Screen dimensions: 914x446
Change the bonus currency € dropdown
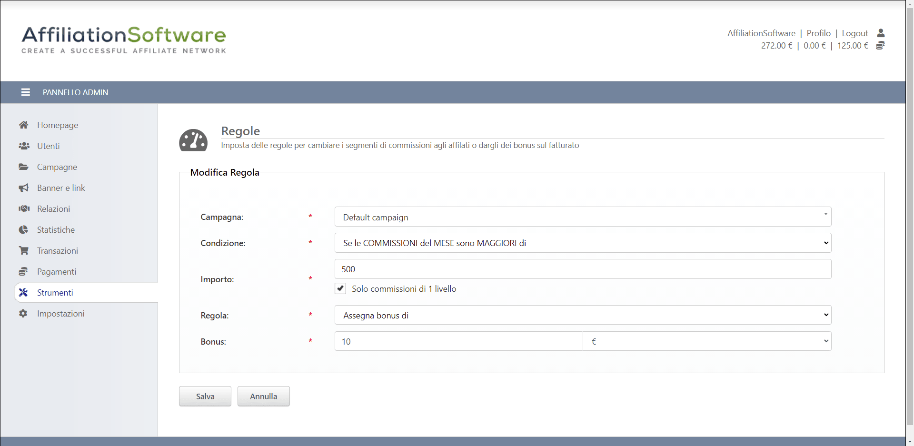(x=707, y=341)
